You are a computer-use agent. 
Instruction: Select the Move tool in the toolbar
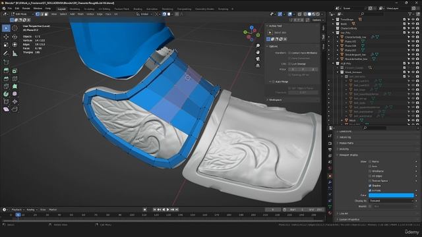pos(6,37)
